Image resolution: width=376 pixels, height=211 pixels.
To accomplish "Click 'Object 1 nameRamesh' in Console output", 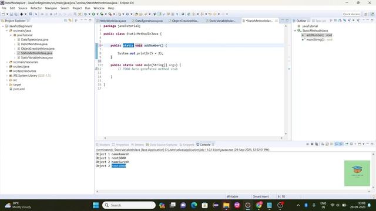I will 112,154.
